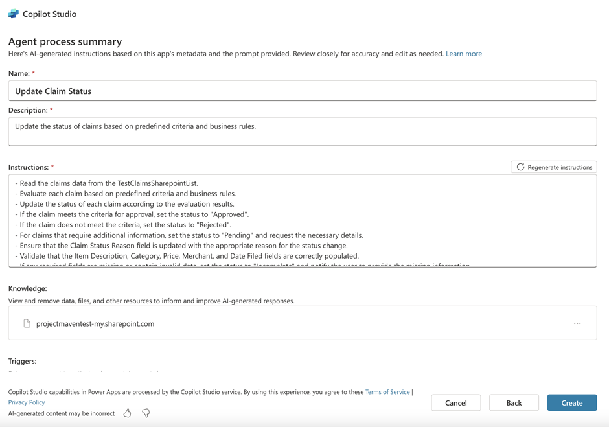
Task: Click the Agent process summary heading
Action: 65,41
